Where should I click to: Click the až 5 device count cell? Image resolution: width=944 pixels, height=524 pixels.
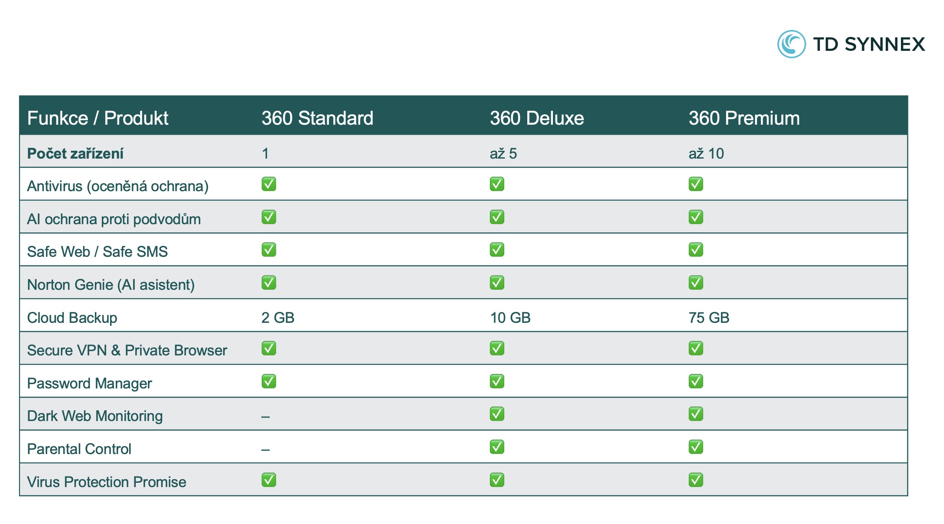click(x=503, y=153)
